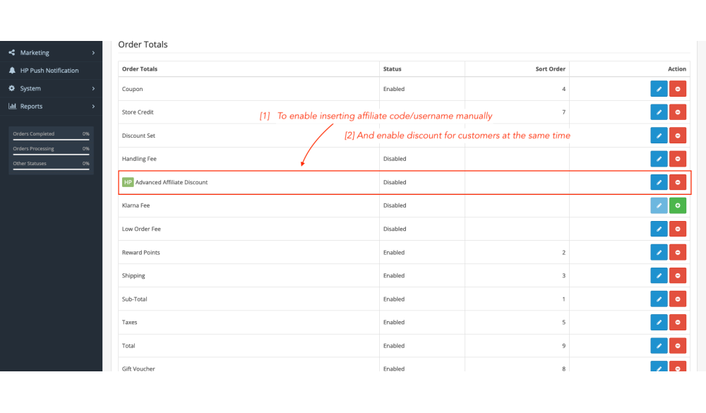Expand the System menu in sidebar
This screenshot has width=706, height=413.
point(92,88)
